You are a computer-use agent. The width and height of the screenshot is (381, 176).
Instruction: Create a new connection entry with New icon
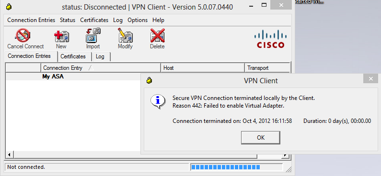tap(61, 36)
